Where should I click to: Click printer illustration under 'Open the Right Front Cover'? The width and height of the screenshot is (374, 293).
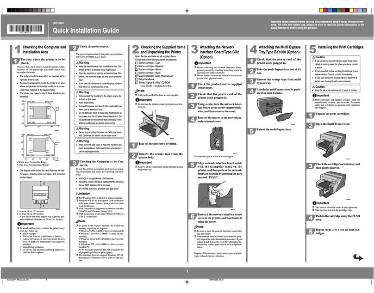(x=331, y=144)
